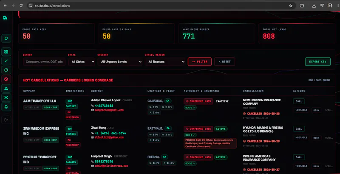Click the Authority & Insurance column header
Image resolution: width=340 pixels, height=174 pixels.
201,91
